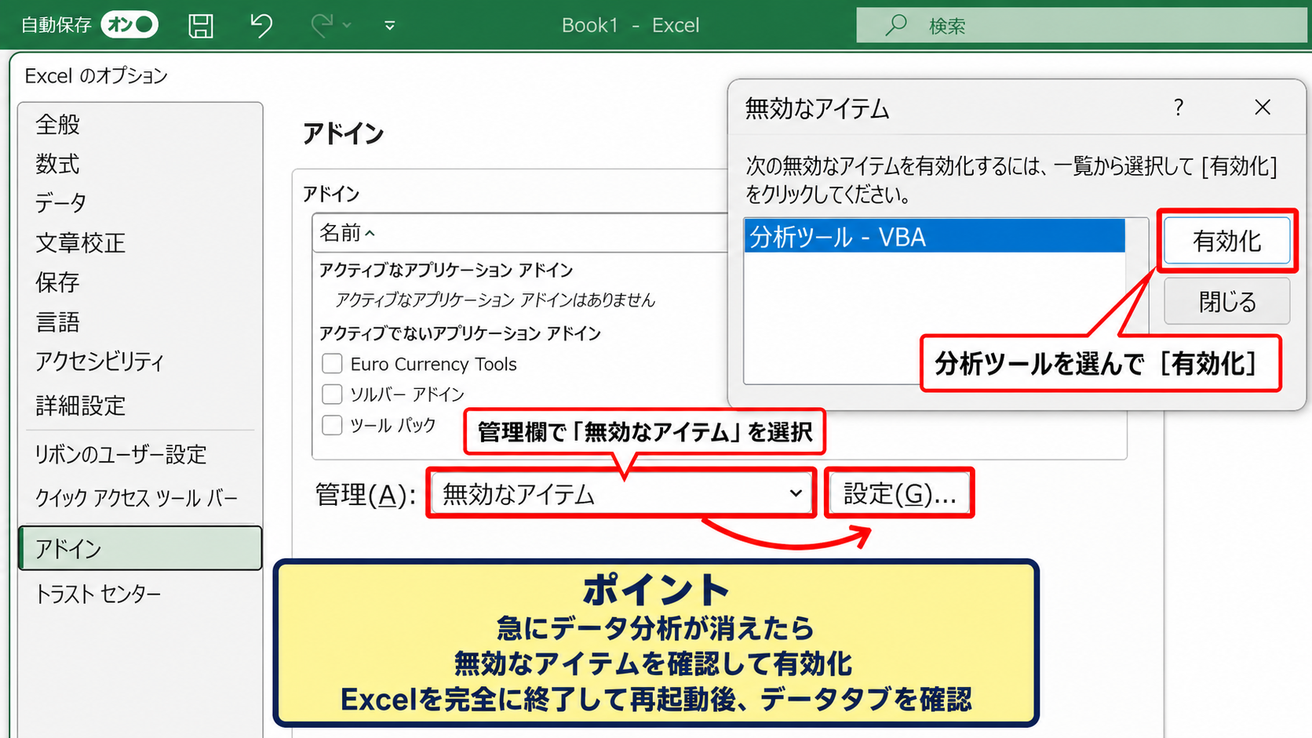Click the Undo arrow icon
The image size is (1312, 738).
tap(261, 25)
